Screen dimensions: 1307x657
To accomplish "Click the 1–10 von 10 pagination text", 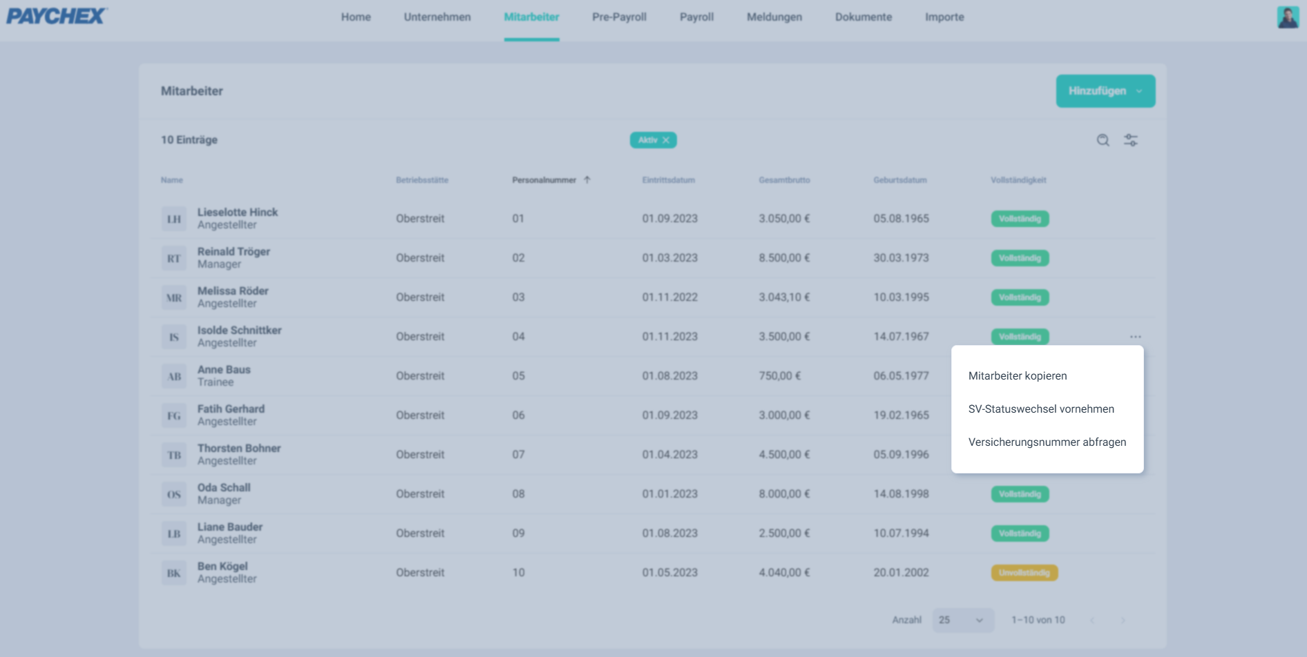I will (1038, 620).
